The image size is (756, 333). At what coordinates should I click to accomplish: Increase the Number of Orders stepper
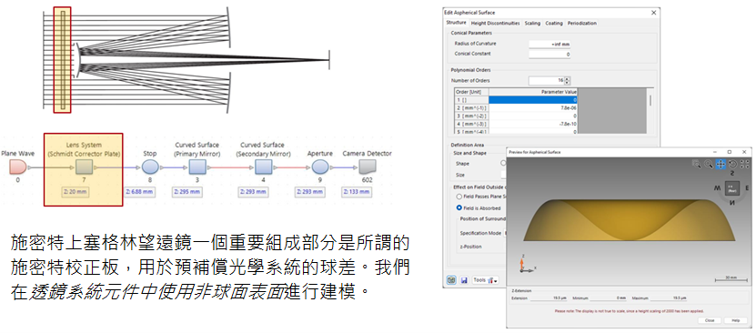click(567, 78)
